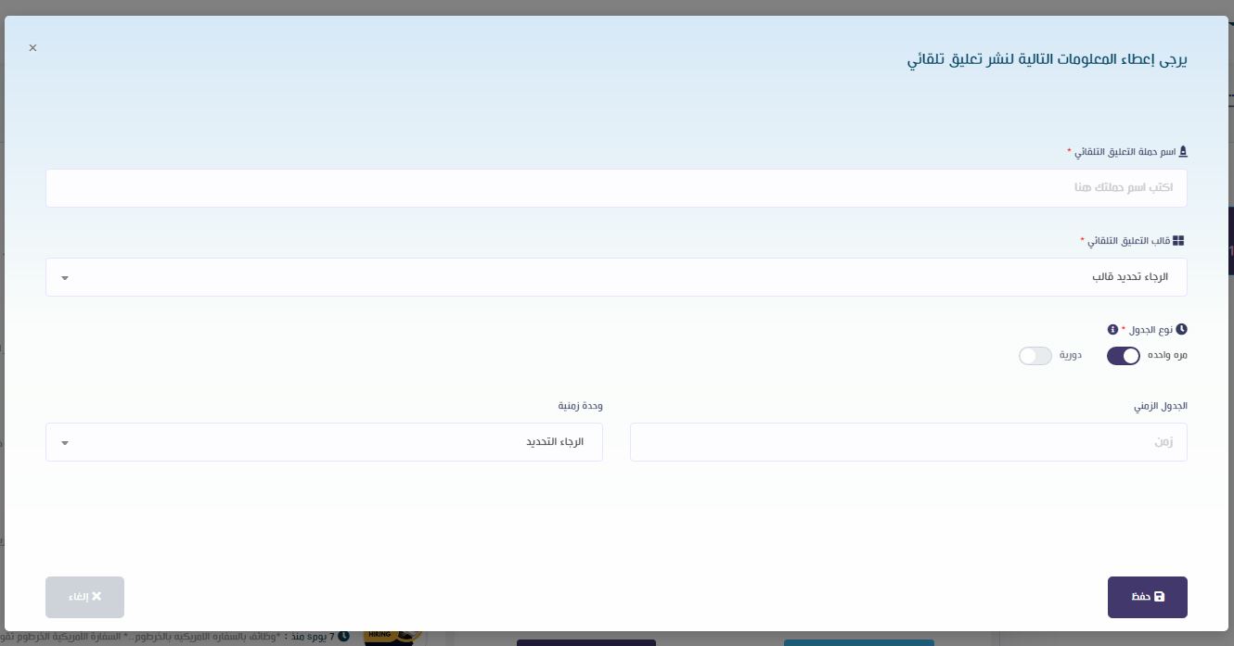Open the وحدة زمنية time unit dropdown
1234x646 pixels.
(324, 442)
